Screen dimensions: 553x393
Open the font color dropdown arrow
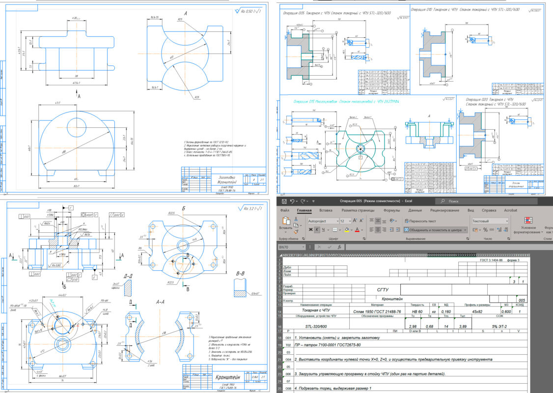[363, 230]
